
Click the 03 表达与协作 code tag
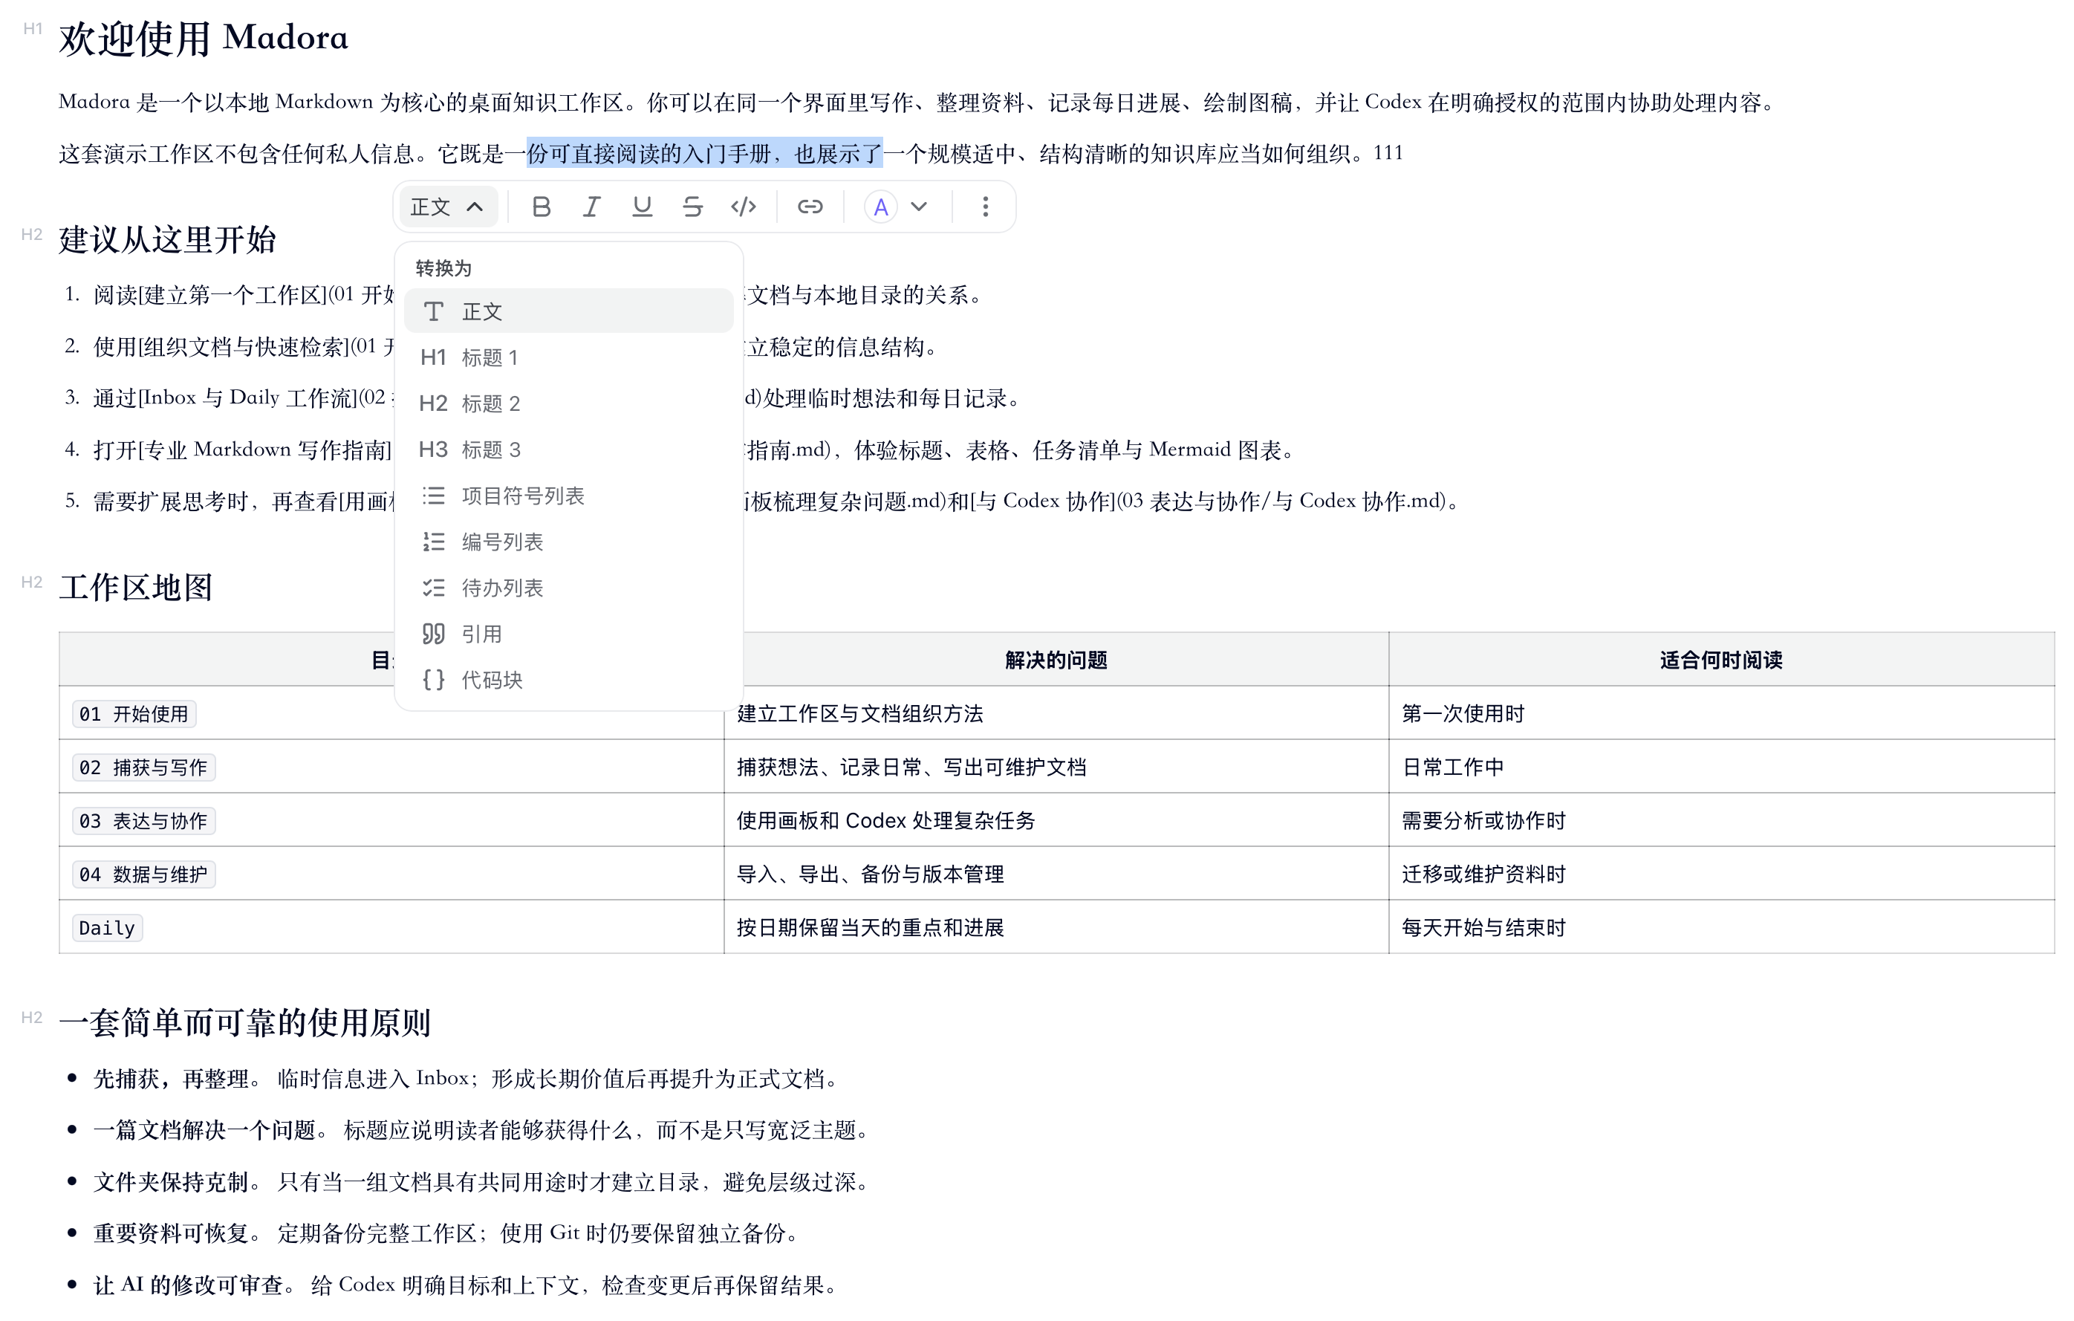[143, 820]
